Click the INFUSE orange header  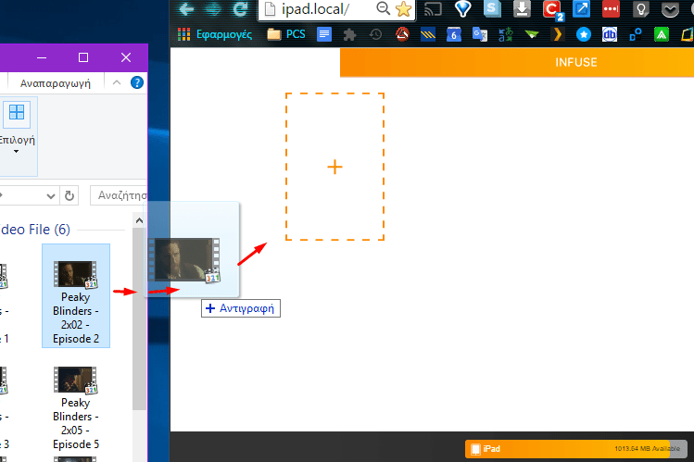[517, 62]
